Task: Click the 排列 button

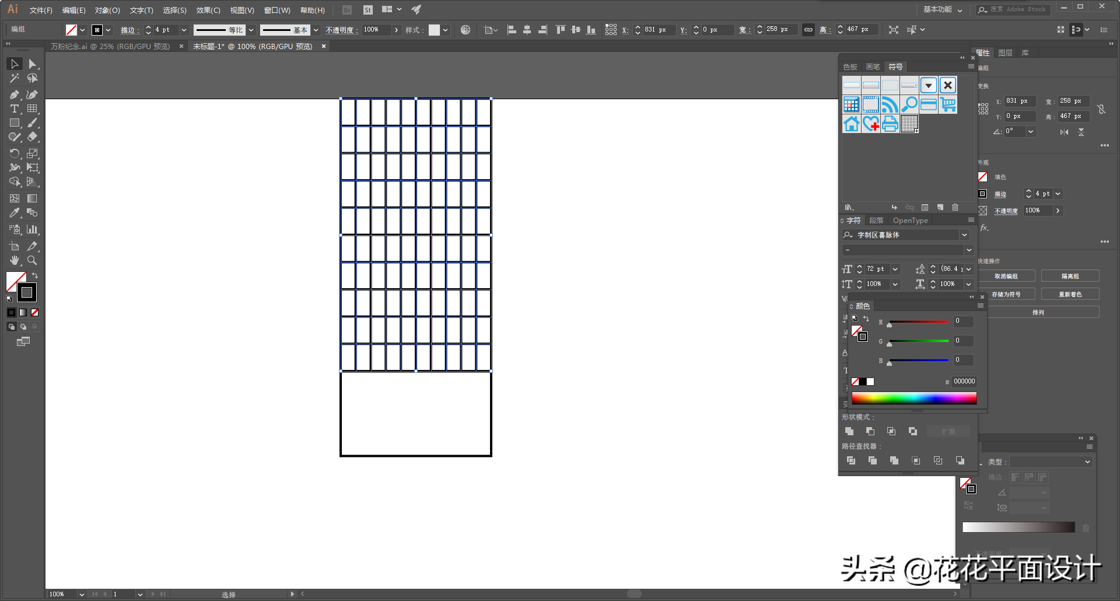Action: point(1038,313)
